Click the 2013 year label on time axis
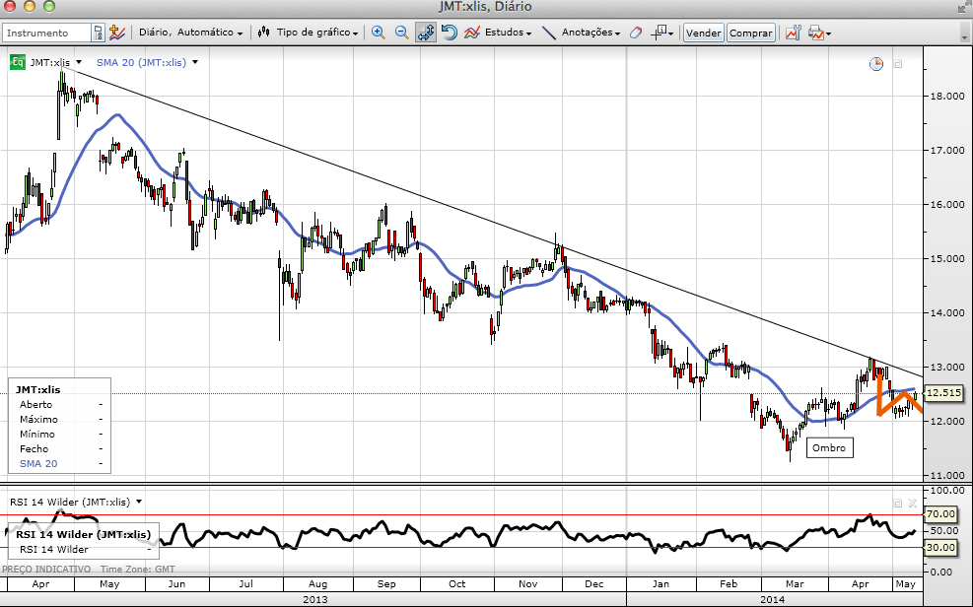 click(315, 599)
